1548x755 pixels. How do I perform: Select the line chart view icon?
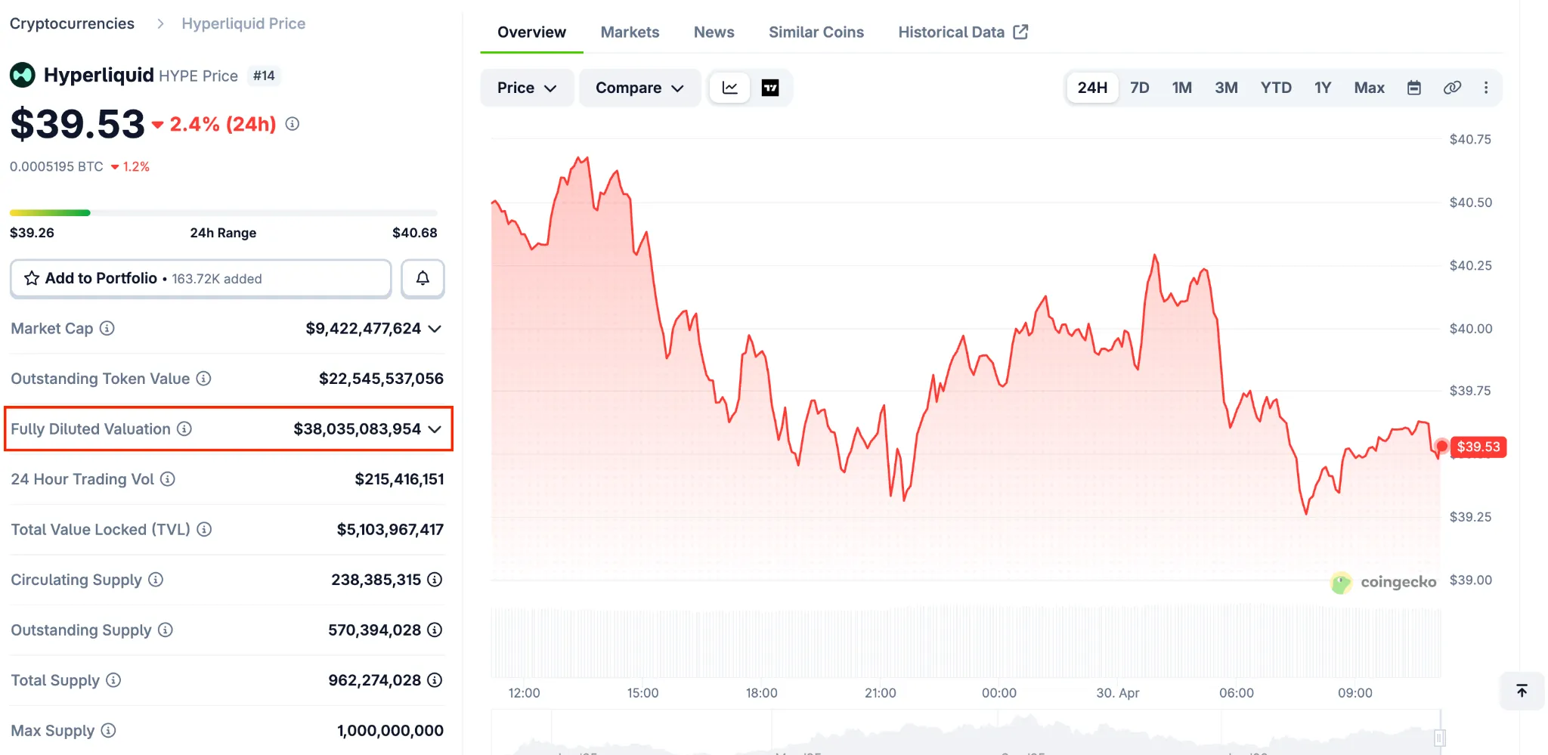click(x=729, y=88)
